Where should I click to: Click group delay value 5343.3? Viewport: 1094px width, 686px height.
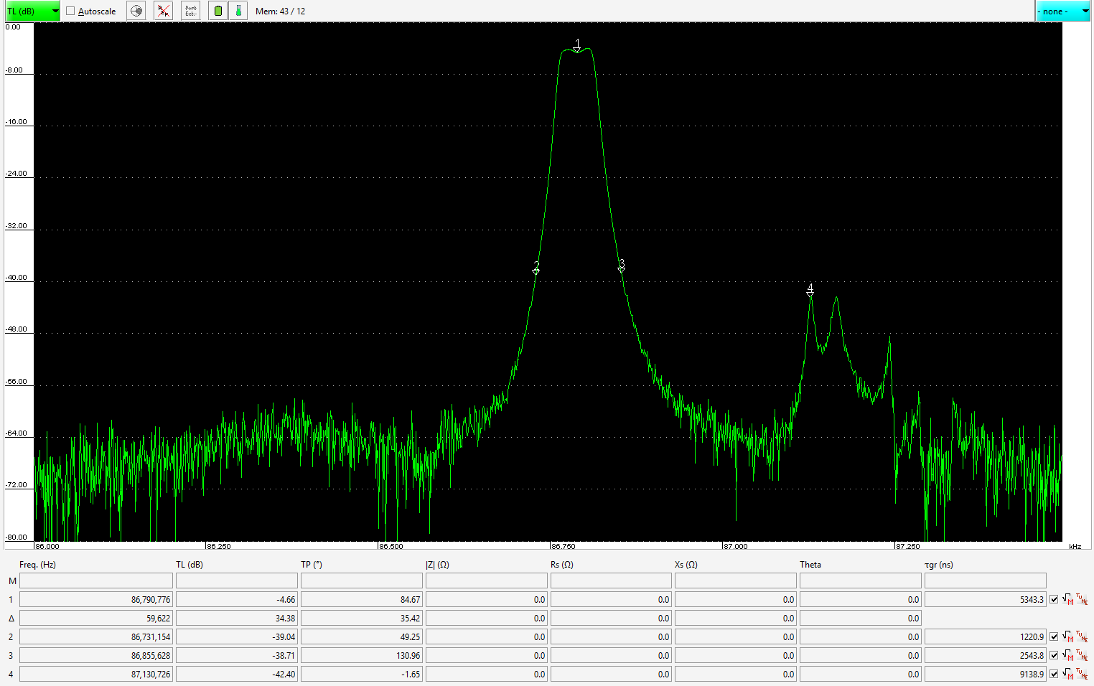(x=986, y=599)
